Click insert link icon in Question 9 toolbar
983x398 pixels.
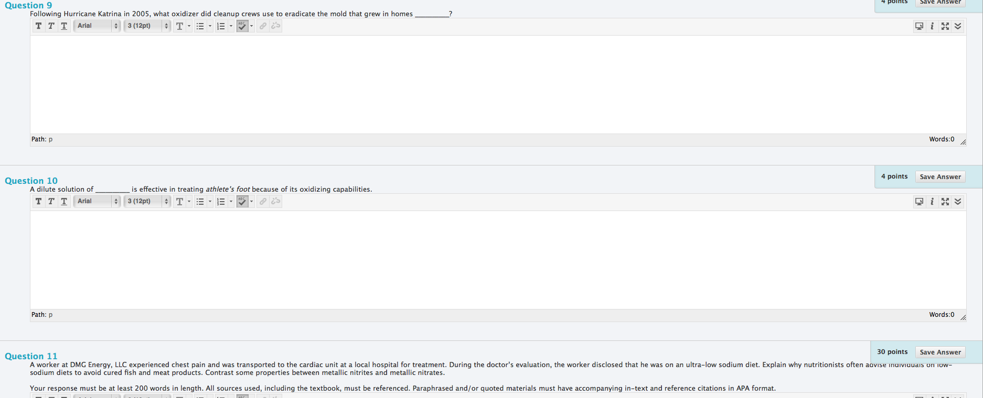263,26
